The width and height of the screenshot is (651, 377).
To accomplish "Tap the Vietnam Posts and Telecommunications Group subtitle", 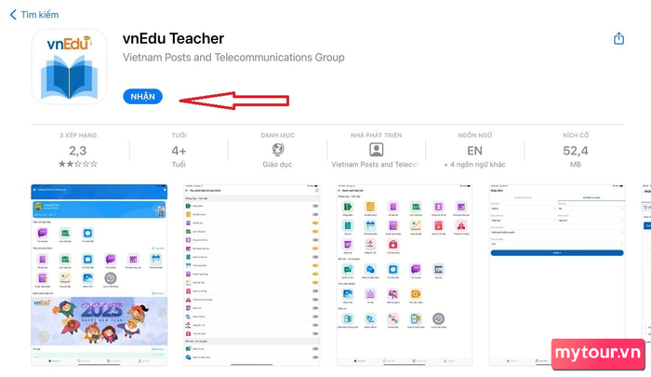I will point(233,58).
